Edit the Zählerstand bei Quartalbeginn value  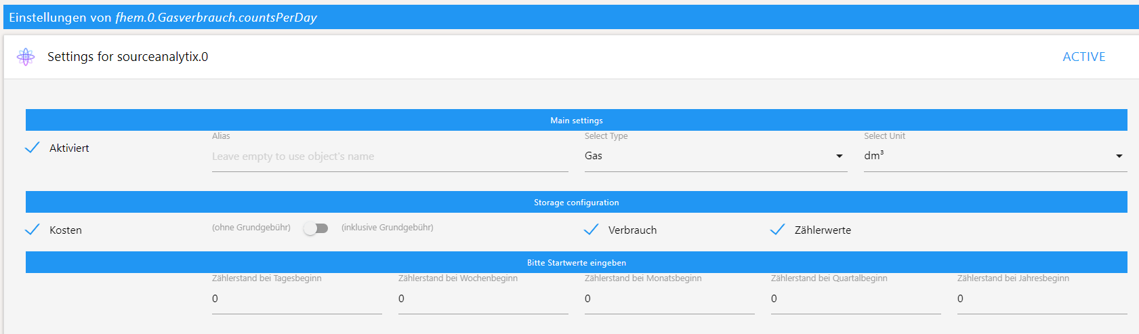tap(856, 299)
